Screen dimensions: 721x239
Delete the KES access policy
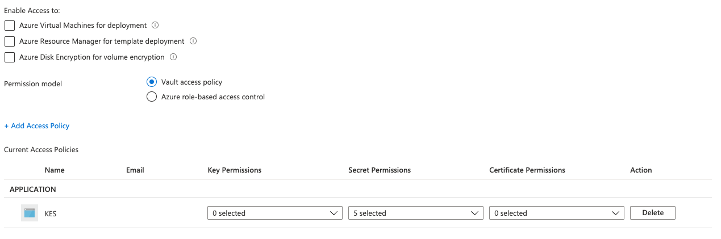(652, 213)
